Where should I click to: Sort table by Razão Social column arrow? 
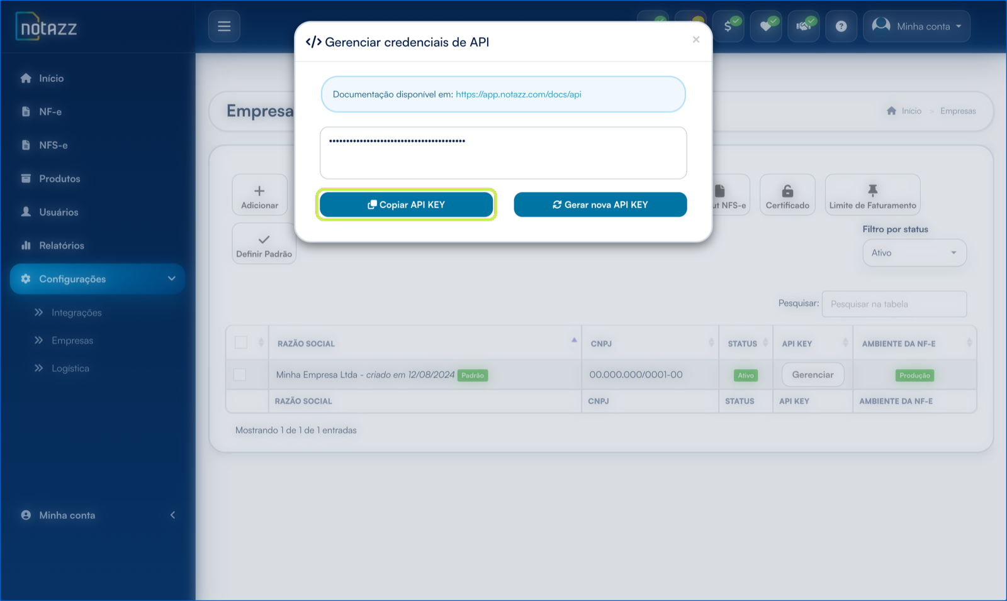574,340
